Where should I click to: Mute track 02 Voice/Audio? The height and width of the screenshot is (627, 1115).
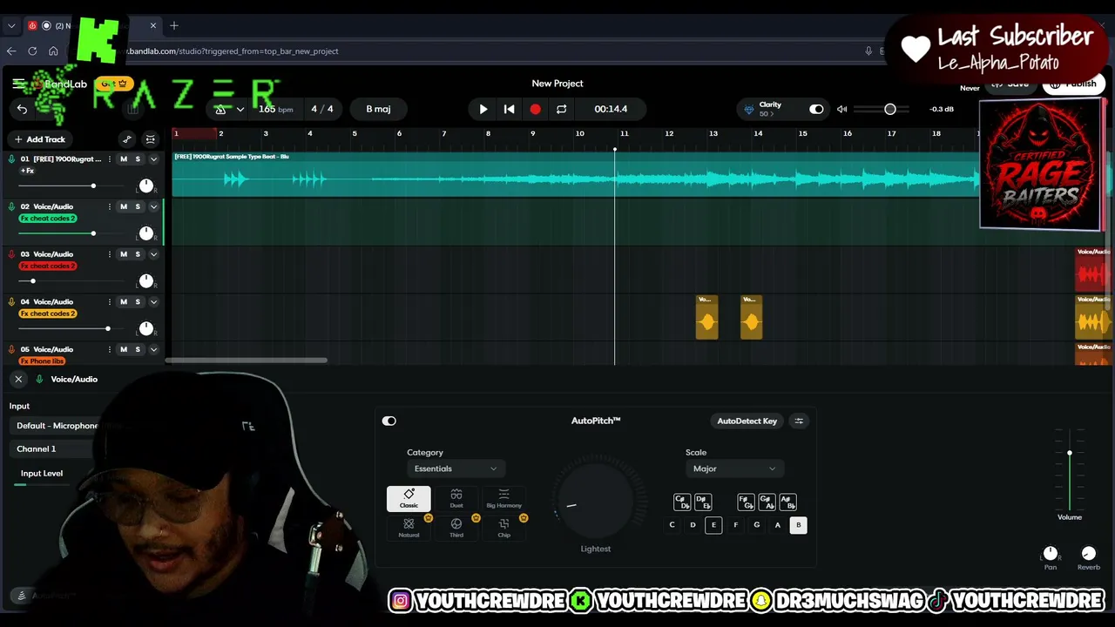coord(124,207)
